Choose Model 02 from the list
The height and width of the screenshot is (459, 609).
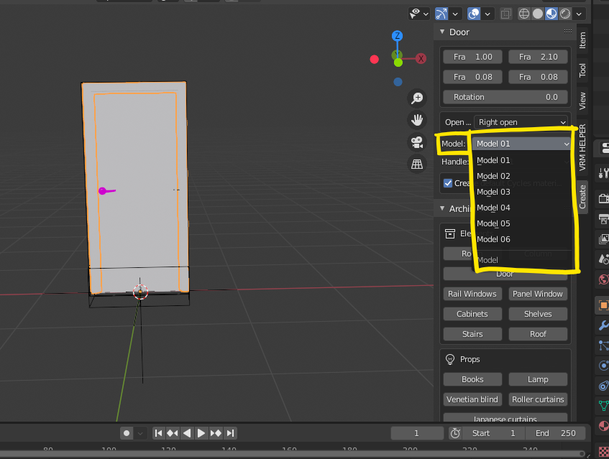523,176
